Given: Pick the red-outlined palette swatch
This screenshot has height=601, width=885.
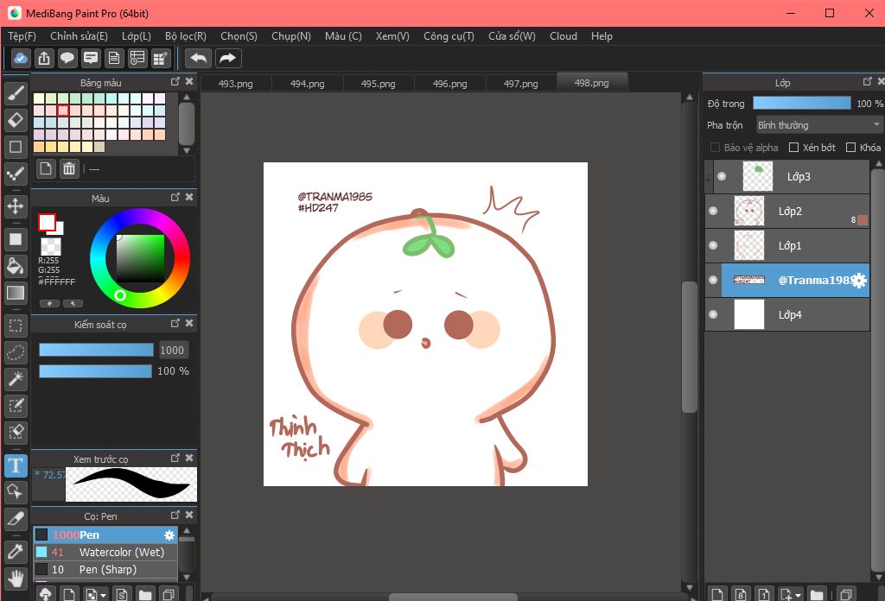Looking at the screenshot, I should point(63,110).
